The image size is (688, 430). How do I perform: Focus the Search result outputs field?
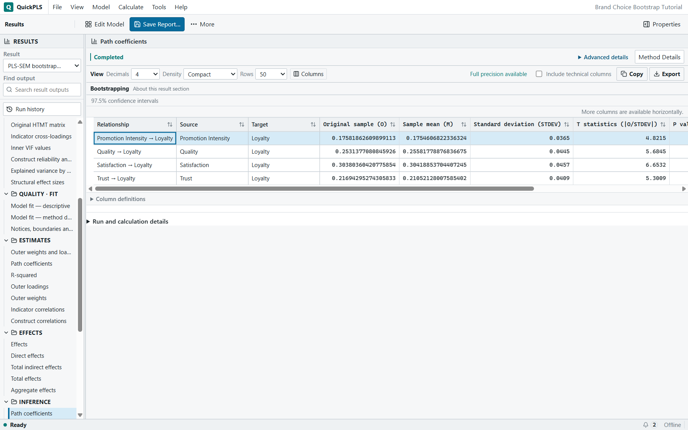pyautogui.click(x=42, y=89)
